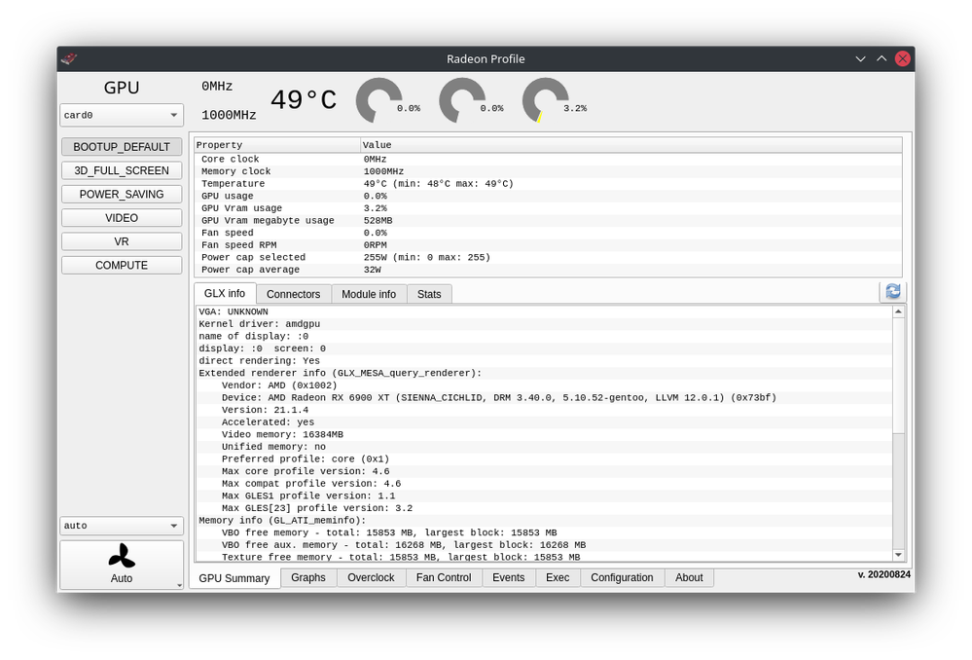Click the refresh icon above GLX info
Image resolution: width=972 pixels, height=660 pixels.
pos(892,291)
